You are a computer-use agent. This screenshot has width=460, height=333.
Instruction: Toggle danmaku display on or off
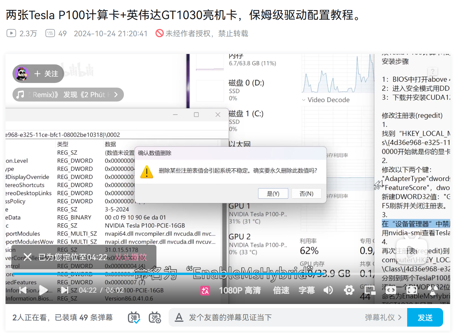tap(134, 318)
